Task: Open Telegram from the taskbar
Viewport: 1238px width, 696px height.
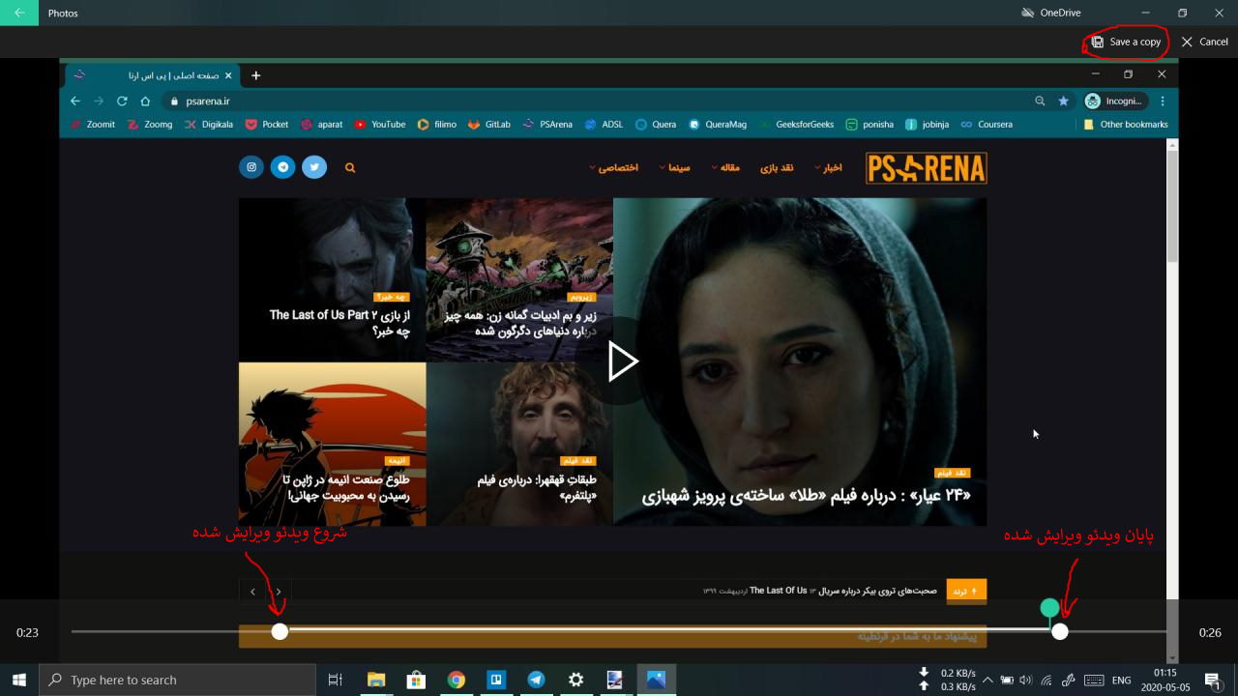Action: pos(536,680)
